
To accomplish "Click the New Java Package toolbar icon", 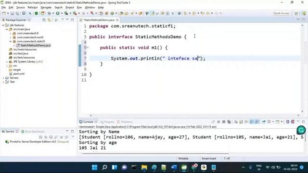I will [x=107, y=13].
